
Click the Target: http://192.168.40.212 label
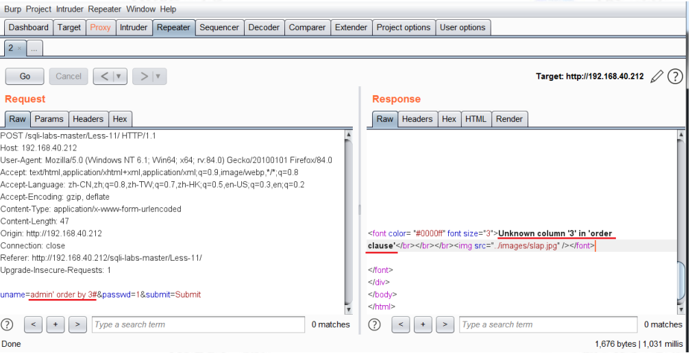[x=590, y=77]
